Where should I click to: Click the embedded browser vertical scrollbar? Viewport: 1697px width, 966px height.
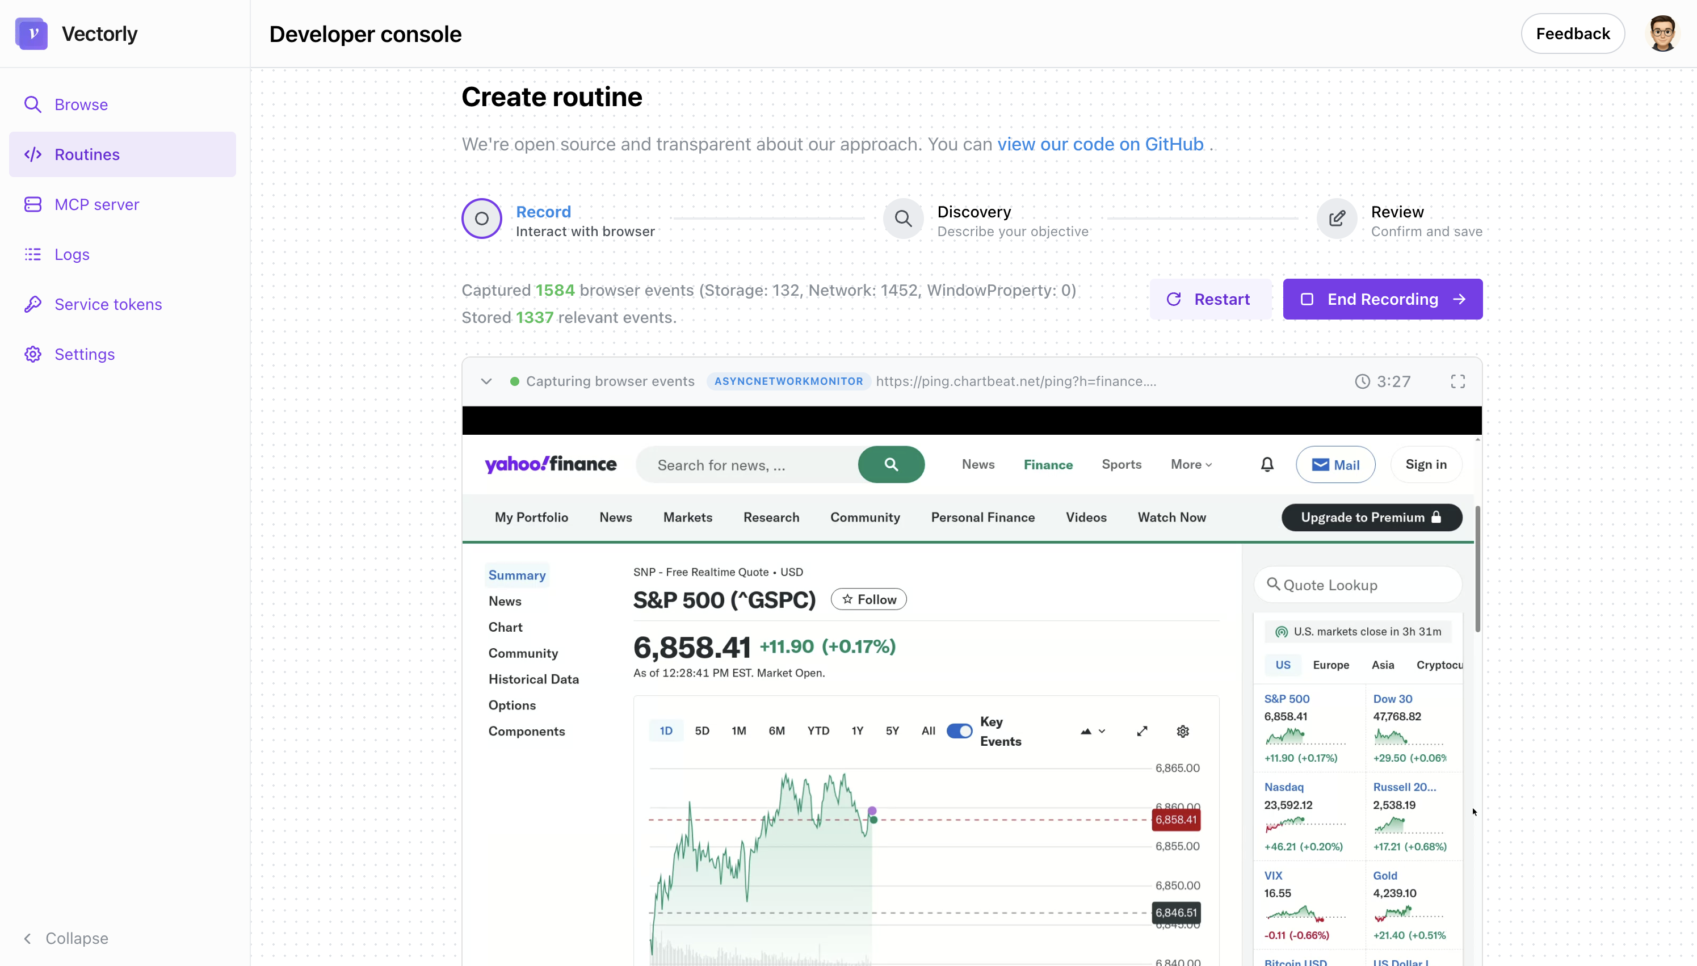pos(1477,569)
